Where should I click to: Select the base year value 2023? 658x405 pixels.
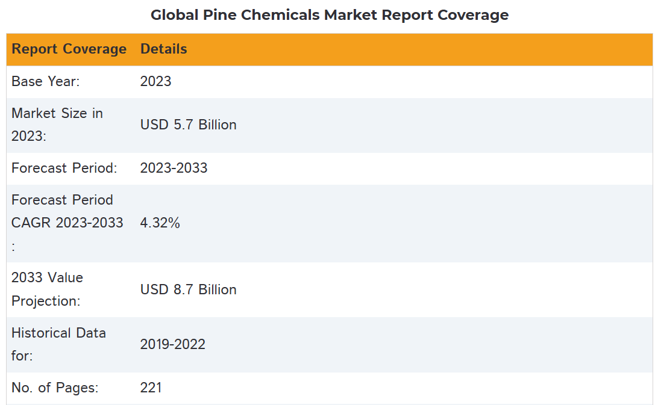[156, 81]
